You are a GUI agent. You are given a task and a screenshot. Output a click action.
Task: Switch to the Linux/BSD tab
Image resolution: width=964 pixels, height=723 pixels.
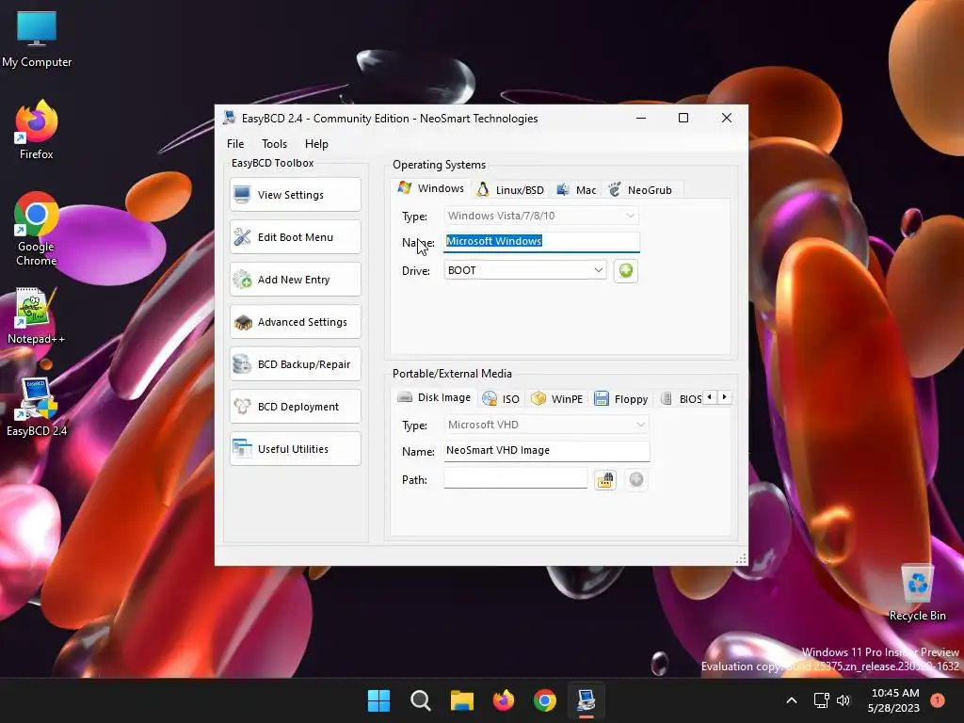point(510,190)
